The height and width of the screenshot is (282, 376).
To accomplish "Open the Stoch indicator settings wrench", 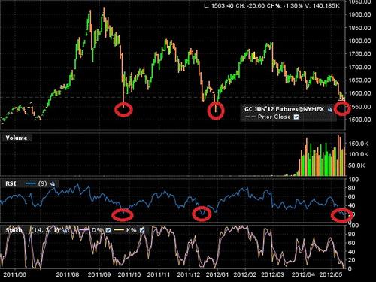I will point(65,230).
